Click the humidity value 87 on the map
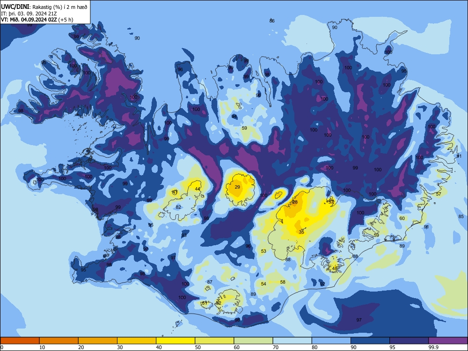Viewport: 468px width, 351px height. coord(210,282)
